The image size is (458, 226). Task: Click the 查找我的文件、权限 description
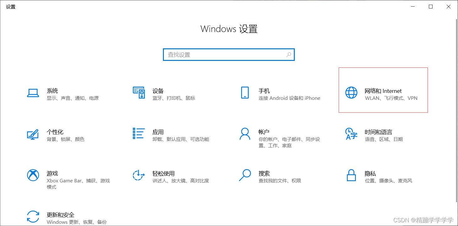click(280, 181)
